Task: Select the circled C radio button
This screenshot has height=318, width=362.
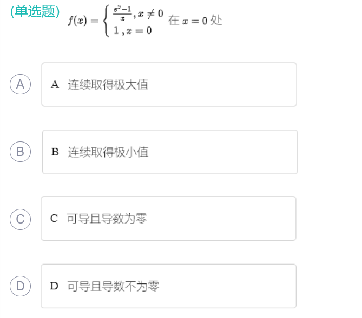Action: [20, 219]
